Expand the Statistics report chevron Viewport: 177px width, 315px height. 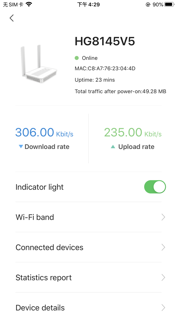(x=163, y=278)
